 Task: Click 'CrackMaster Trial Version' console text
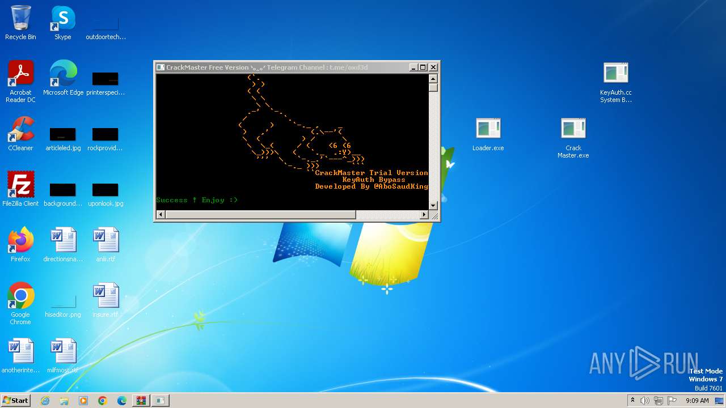(x=372, y=173)
